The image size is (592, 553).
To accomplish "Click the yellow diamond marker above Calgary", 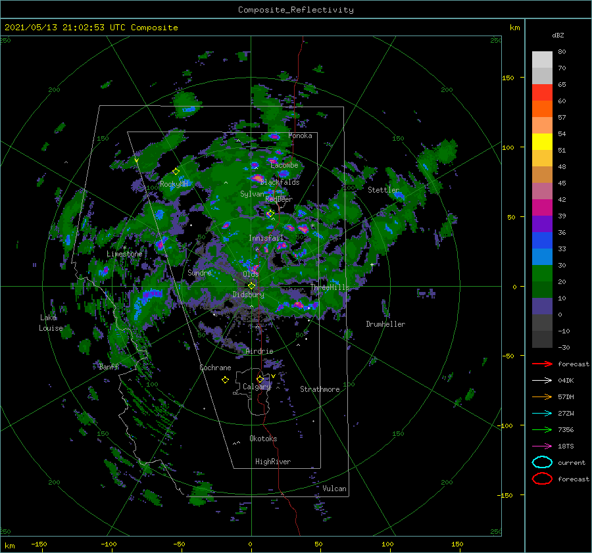I will 260,379.
